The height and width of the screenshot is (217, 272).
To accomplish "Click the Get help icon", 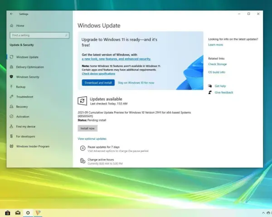I will pos(210,86).
